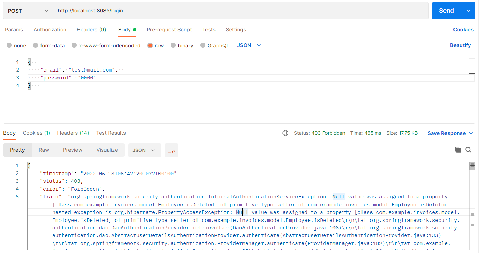Open the request Headers (9) tab
This screenshot has width=486, height=253.
point(91,30)
